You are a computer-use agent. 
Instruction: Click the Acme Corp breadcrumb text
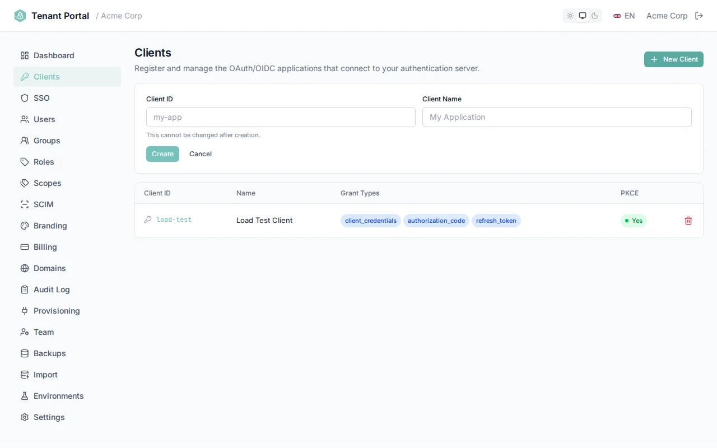click(122, 16)
